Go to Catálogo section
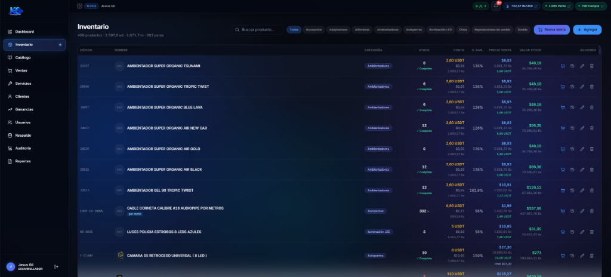This screenshot has height=277, width=611. [34, 58]
